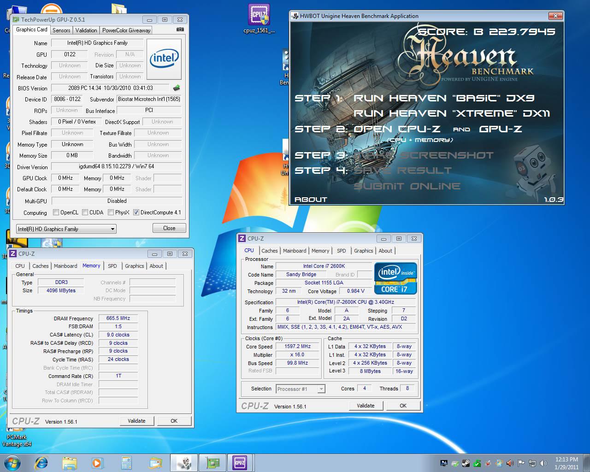Switch to HWBOT Heaven robot taskbar button

[x=184, y=463]
